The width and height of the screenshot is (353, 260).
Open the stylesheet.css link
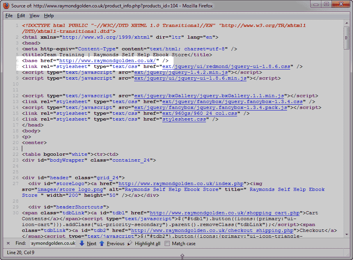pos(184,119)
